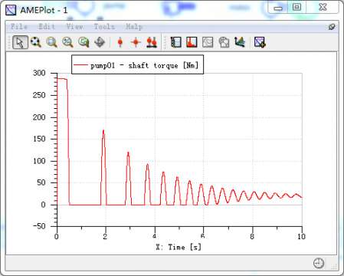Screen dimensions: 344x276
Task: Close the AMEPlot window
Action: [323, 7]
